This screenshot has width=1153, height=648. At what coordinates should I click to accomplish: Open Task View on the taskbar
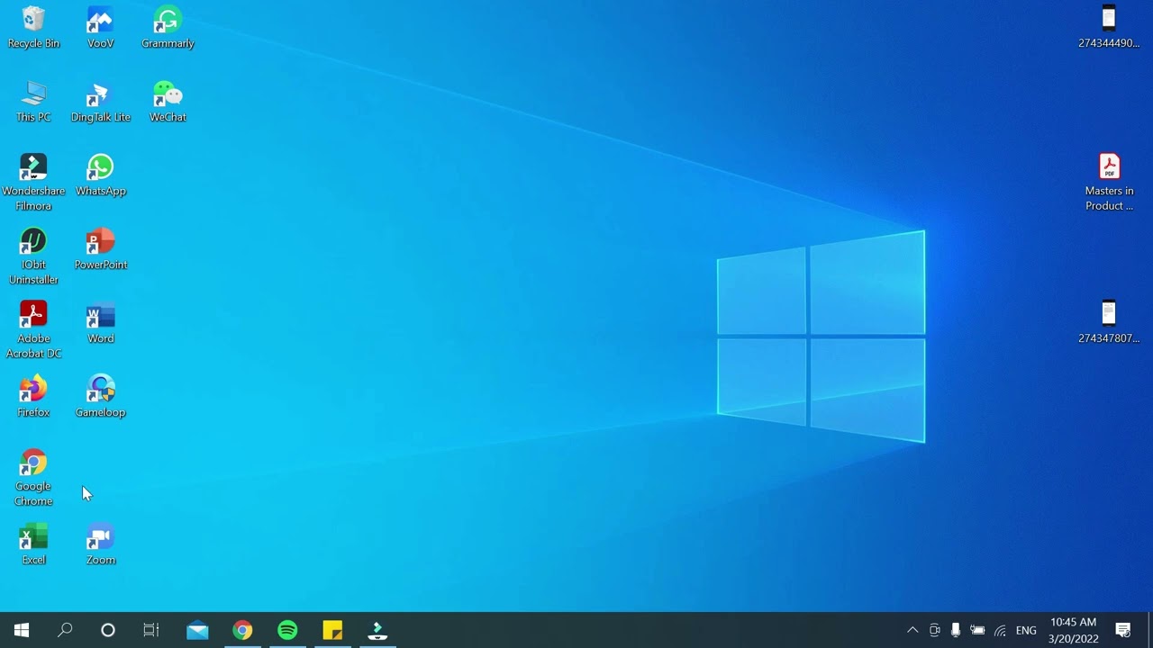point(151,630)
